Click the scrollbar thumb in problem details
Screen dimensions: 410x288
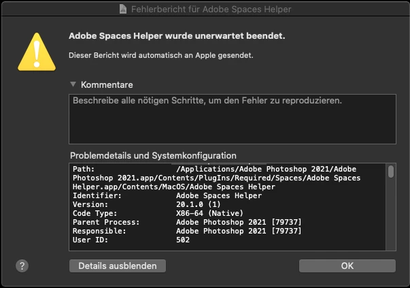click(x=391, y=172)
